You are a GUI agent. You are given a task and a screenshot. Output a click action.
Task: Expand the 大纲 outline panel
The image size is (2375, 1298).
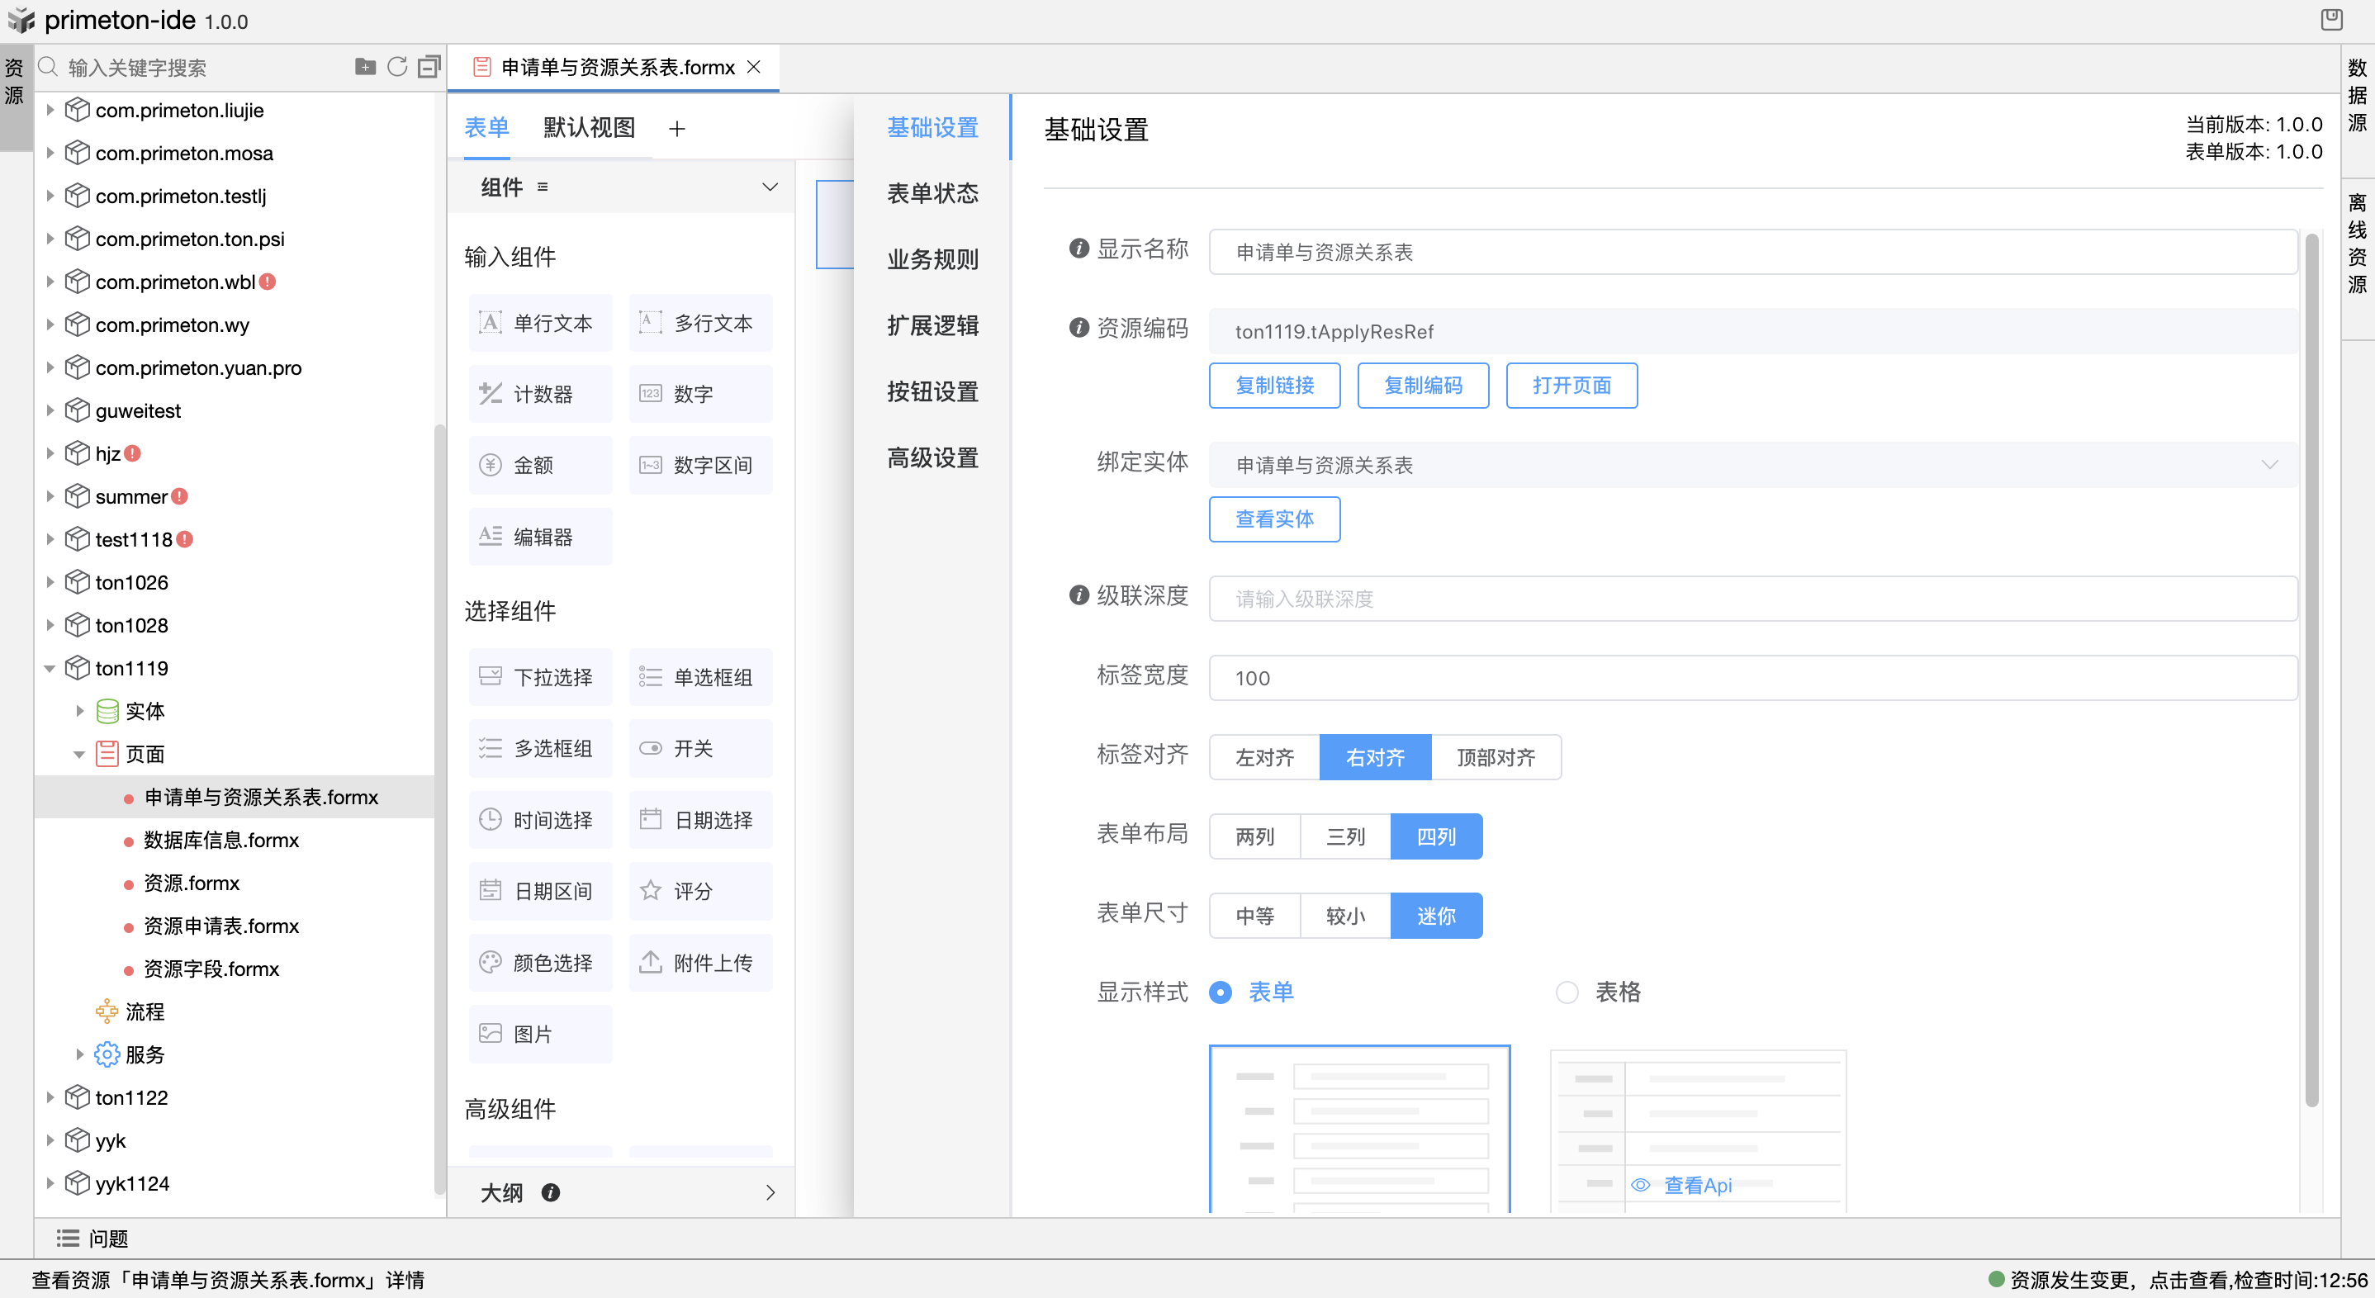770,1192
